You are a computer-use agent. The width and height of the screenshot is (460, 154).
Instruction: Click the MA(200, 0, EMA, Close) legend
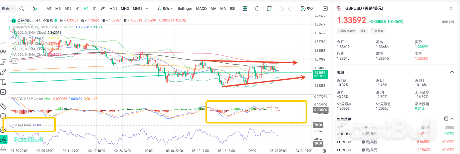click(29, 32)
